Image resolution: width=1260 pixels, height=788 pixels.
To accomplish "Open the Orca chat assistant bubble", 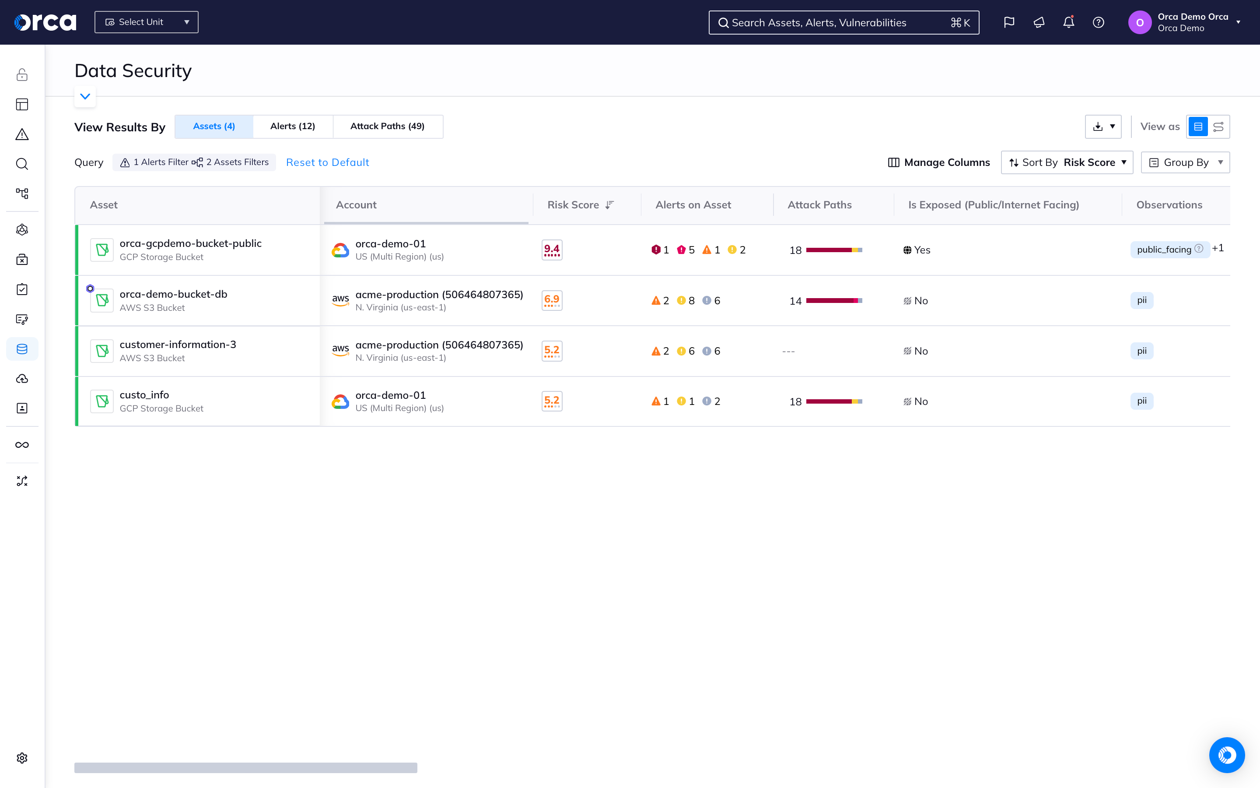I will [1227, 755].
